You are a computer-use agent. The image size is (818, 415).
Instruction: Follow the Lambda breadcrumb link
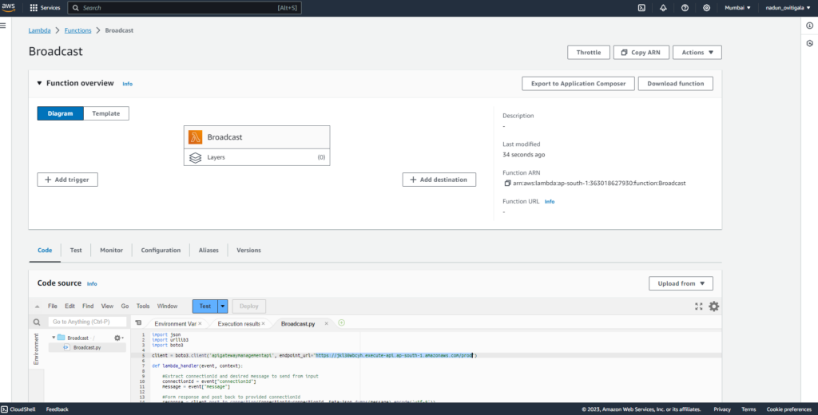pos(40,31)
